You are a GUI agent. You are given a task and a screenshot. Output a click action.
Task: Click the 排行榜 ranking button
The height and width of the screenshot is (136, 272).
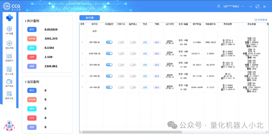(x=89, y=18)
